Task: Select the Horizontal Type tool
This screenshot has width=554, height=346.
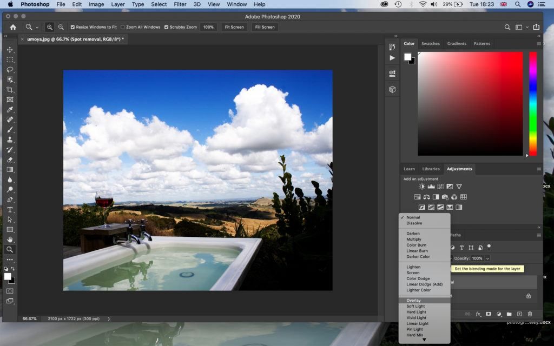Action: pyautogui.click(x=10, y=209)
